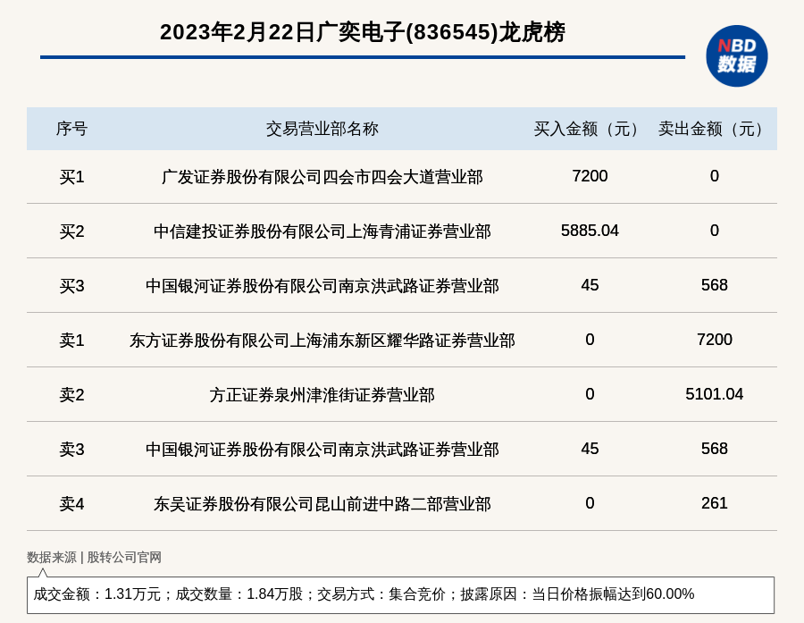
Task: Select 成交数量：1.84万股 in the footnote
Action: 239,594
